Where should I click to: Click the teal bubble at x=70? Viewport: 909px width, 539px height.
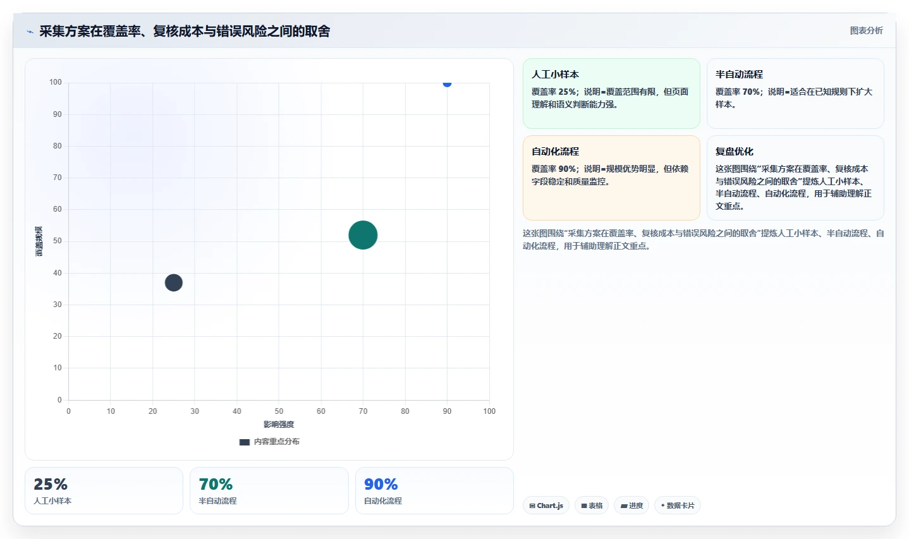pyautogui.click(x=363, y=235)
